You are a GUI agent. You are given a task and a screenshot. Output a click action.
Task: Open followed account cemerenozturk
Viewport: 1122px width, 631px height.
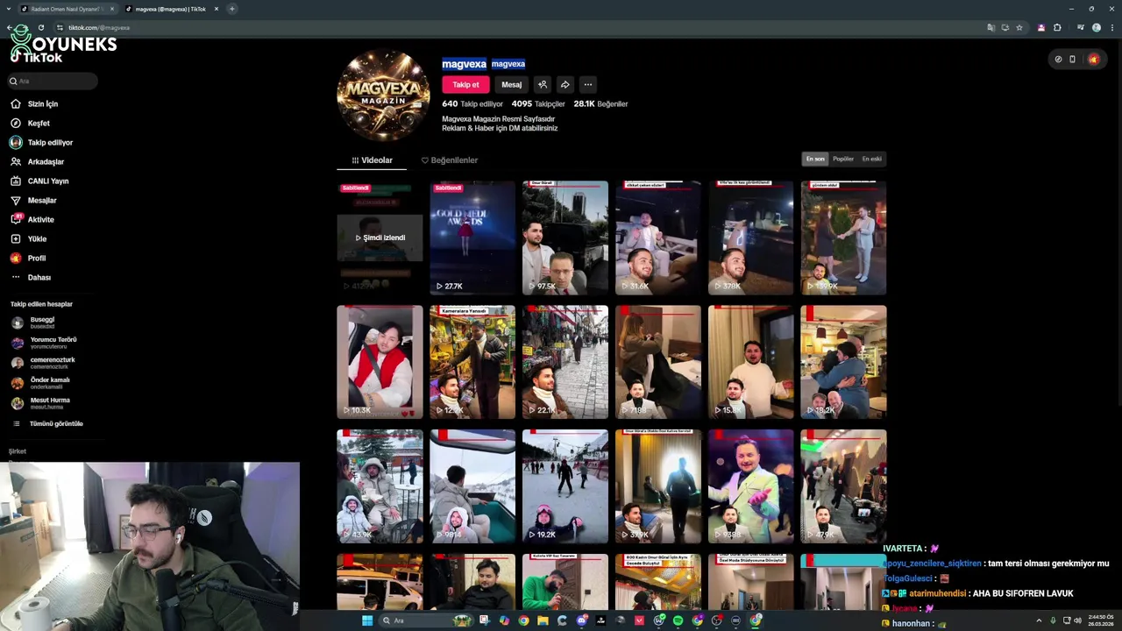44,363
